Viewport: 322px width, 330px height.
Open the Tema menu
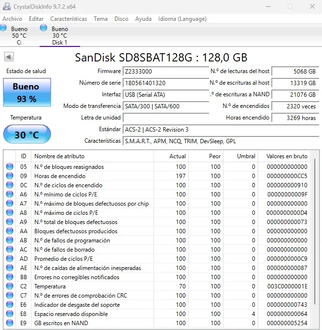click(100, 19)
